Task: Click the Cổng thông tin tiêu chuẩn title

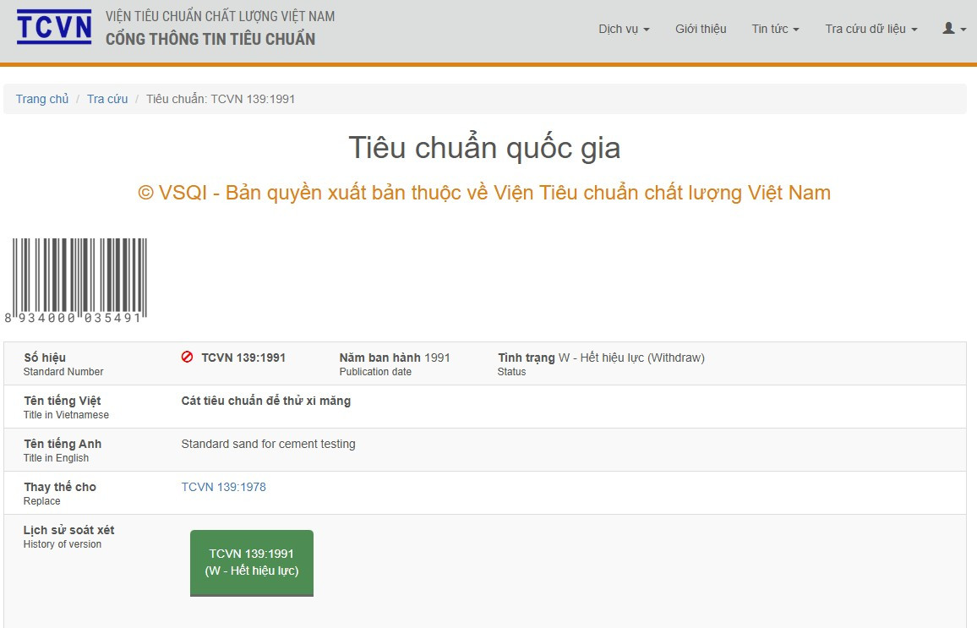Action: [x=210, y=39]
